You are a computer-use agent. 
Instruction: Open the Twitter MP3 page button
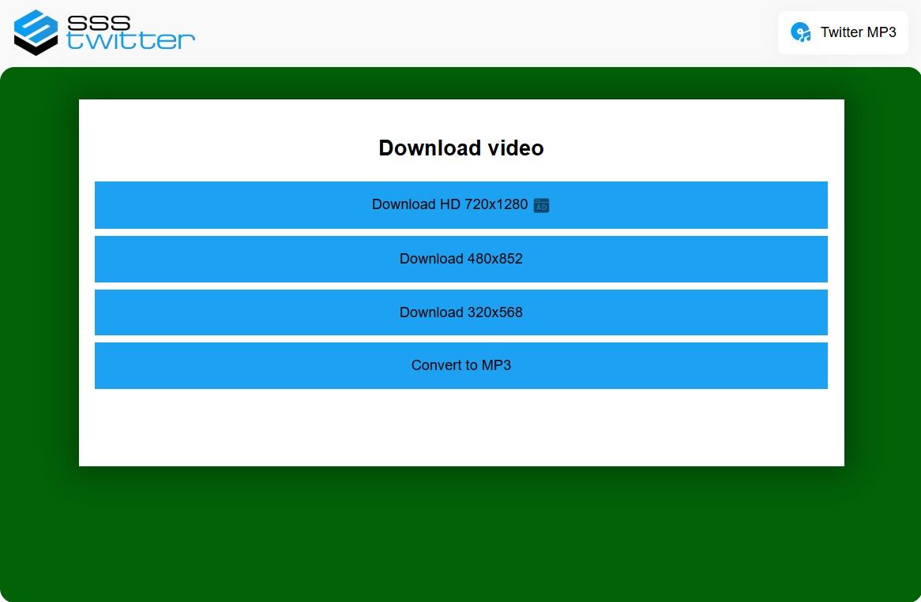[843, 32]
